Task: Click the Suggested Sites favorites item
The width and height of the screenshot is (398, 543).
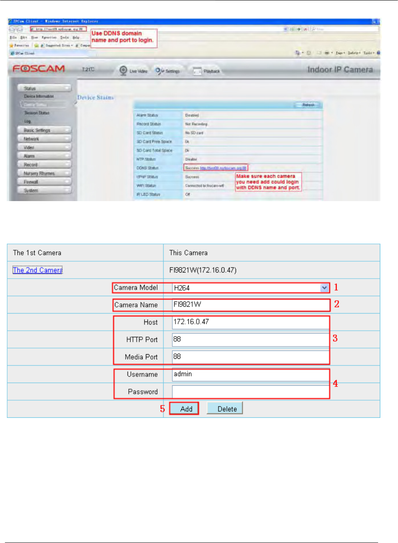Action: tap(56, 45)
